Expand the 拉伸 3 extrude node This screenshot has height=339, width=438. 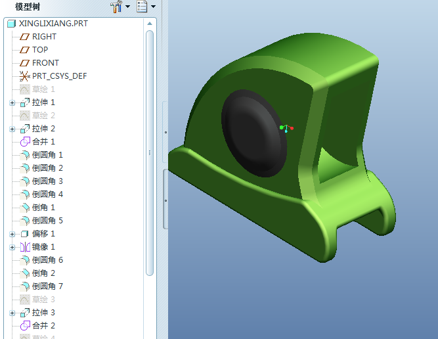click(x=12, y=313)
